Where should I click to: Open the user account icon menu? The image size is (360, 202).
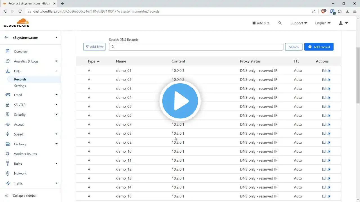coord(343,23)
